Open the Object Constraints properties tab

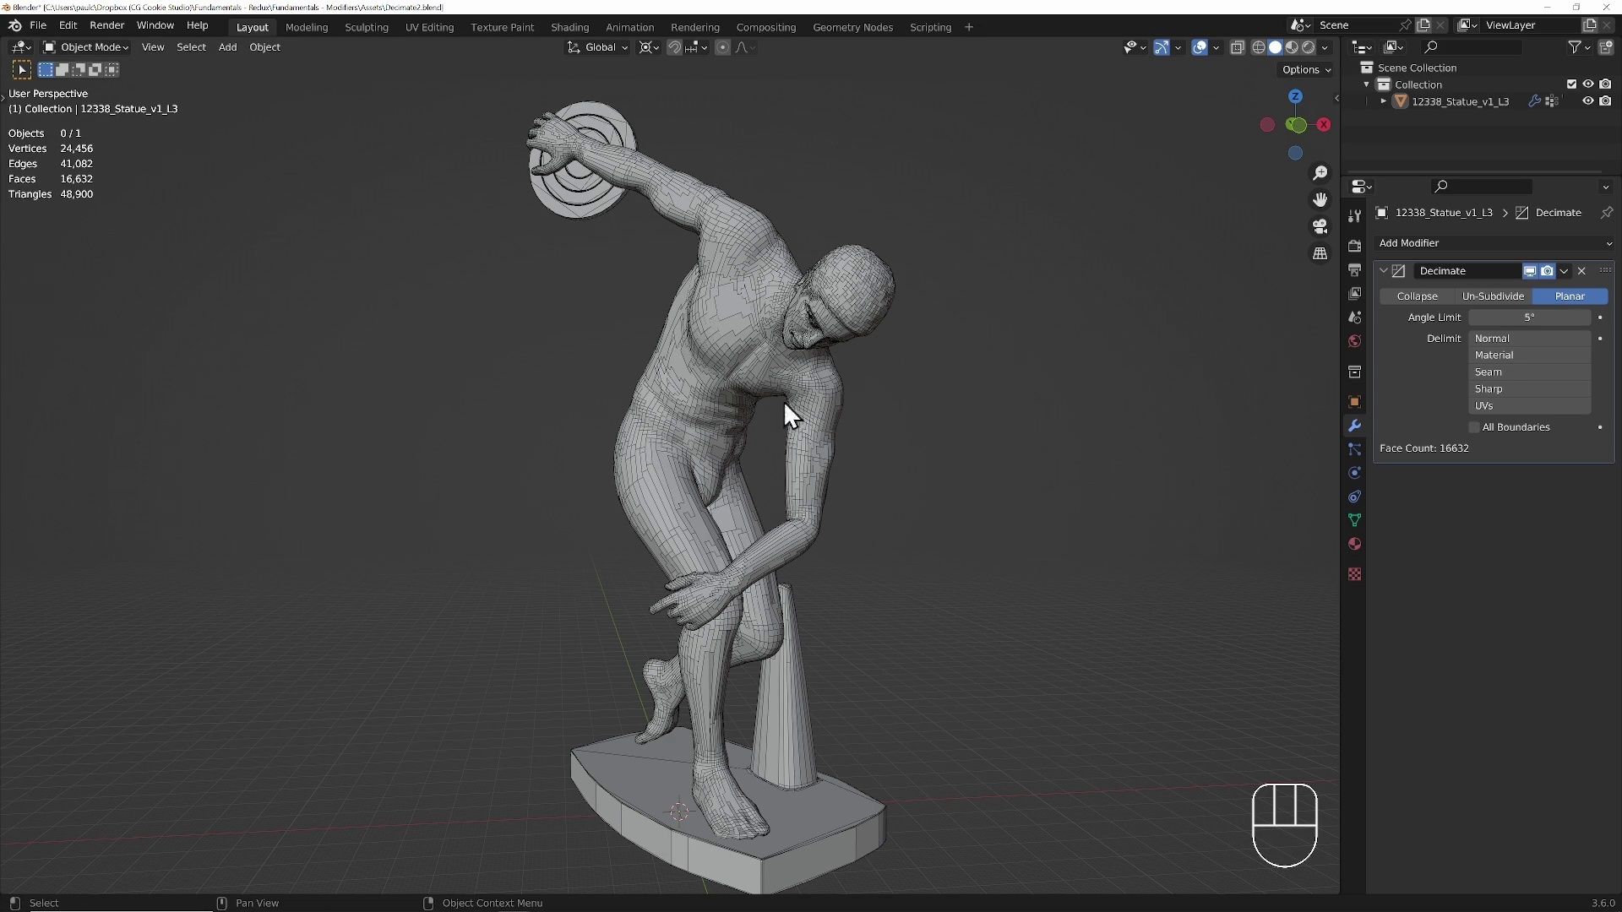pyautogui.click(x=1354, y=497)
